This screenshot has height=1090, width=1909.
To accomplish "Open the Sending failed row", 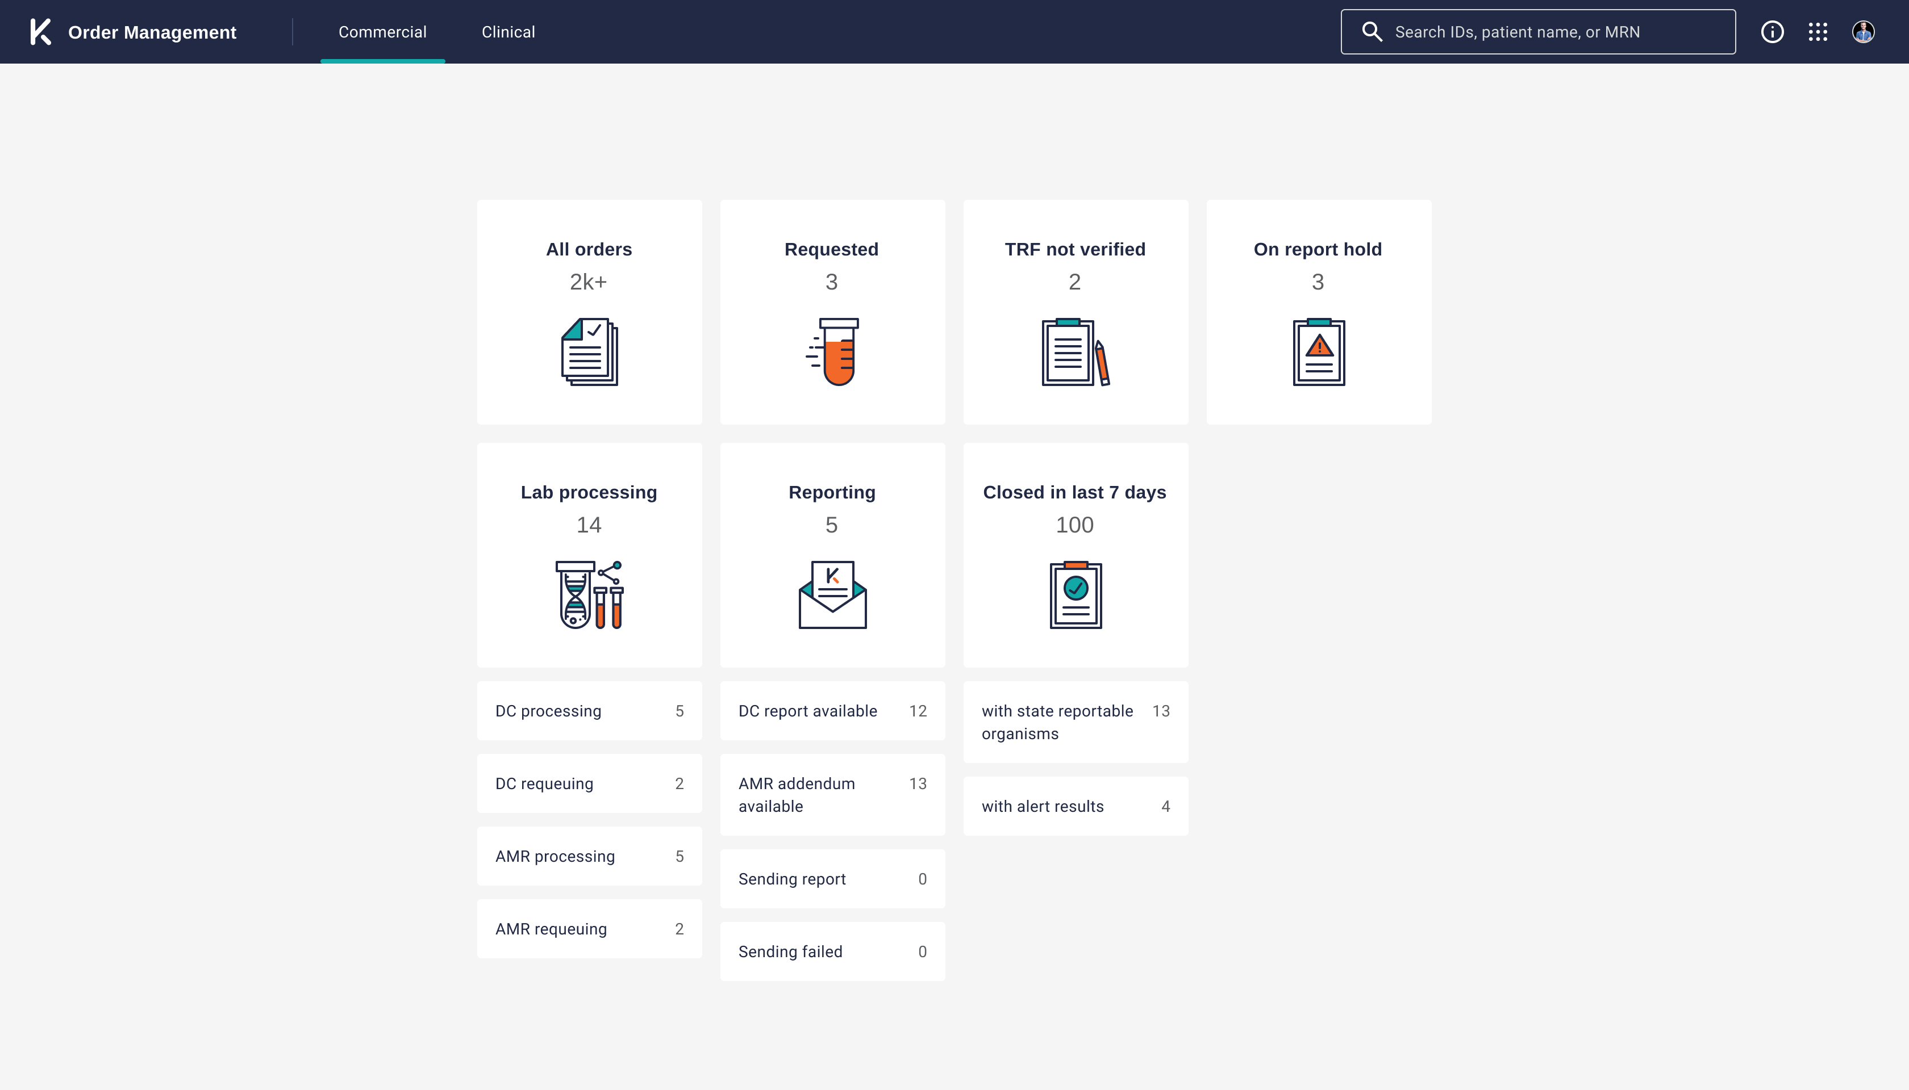I will [x=832, y=951].
